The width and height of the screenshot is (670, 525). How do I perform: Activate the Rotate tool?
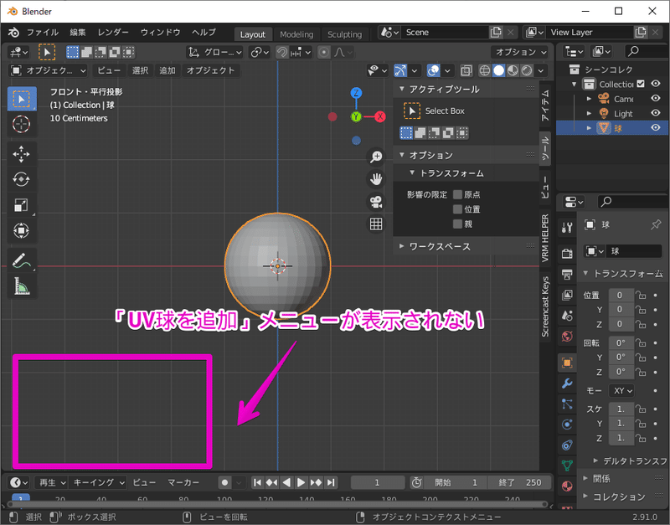tap(22, 179)
